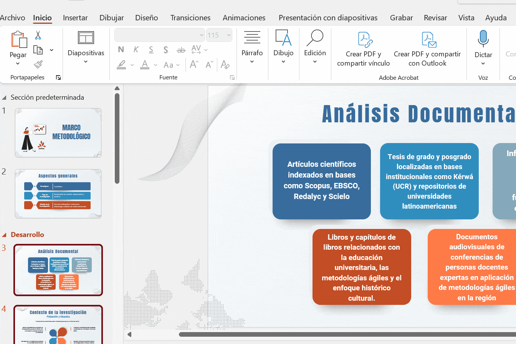Open the font size dropdown
Screen dimensions: 516x344
pyautogui.click(x=229, y=35)
